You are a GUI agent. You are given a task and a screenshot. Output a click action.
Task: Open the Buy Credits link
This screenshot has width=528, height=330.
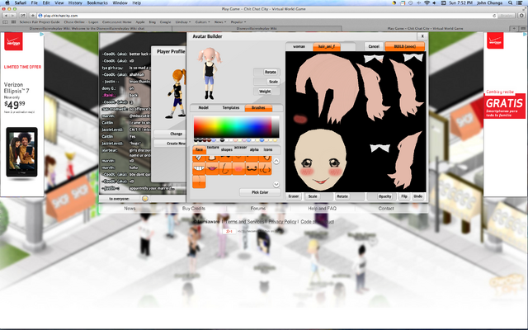[x=194, y=209]
